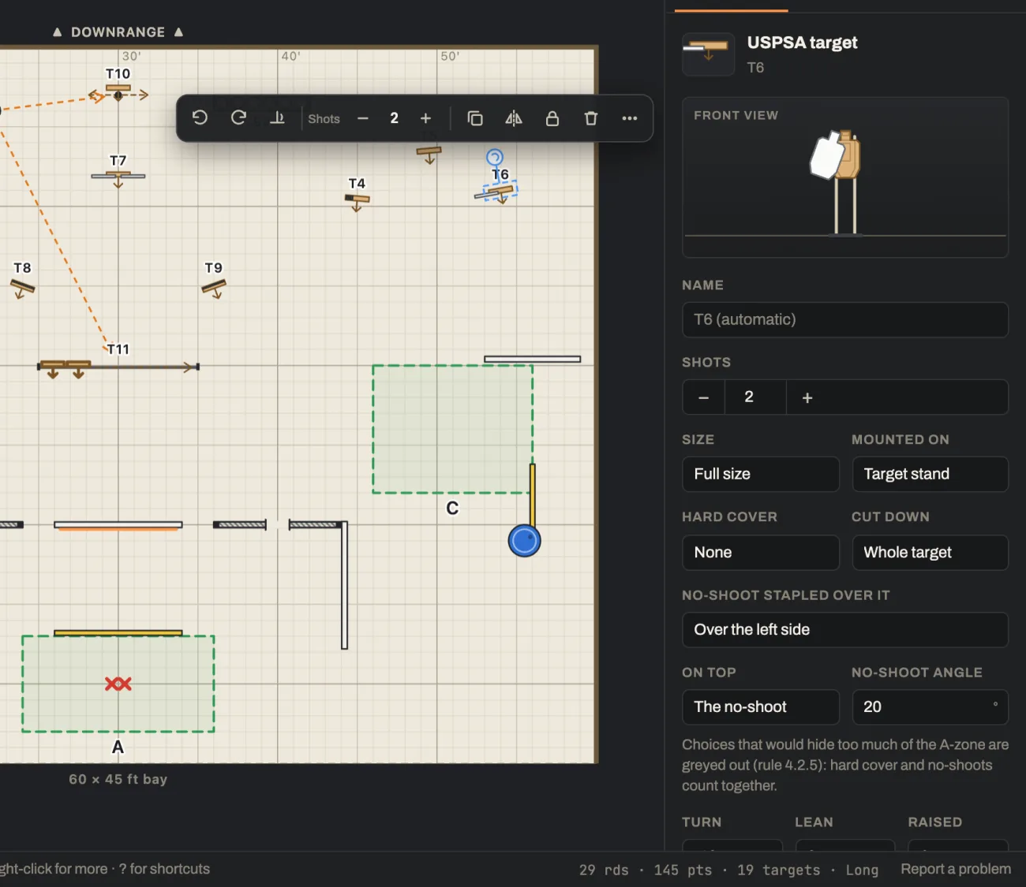This screenshot has height=887, width=1026.
Task: Click the panel Shots plus button
Action: [807, 397]
